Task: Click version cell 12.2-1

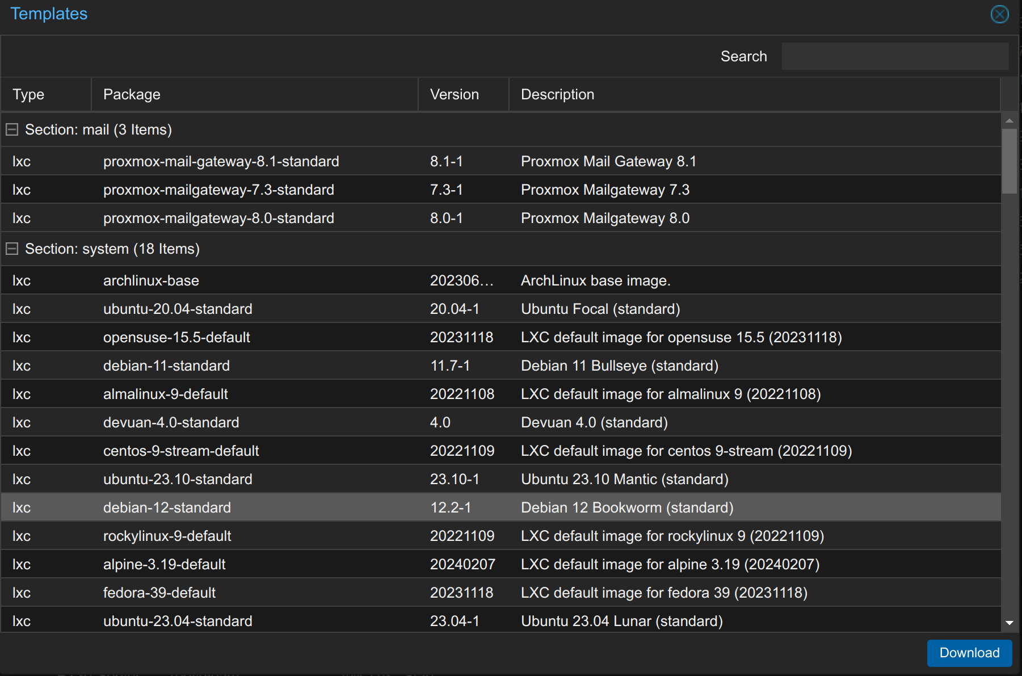Action: pos(451,507)
